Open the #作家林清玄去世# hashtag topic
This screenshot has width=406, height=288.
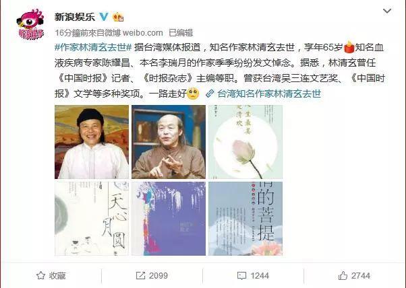(93, 48)
